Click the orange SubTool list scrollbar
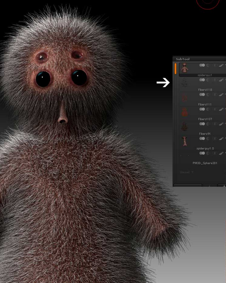The height and width of the screenshot is (283, 226). (175, 69)
